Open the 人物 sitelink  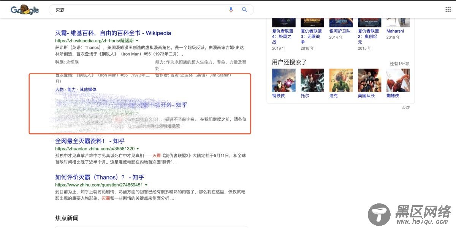tap(59, 89)
